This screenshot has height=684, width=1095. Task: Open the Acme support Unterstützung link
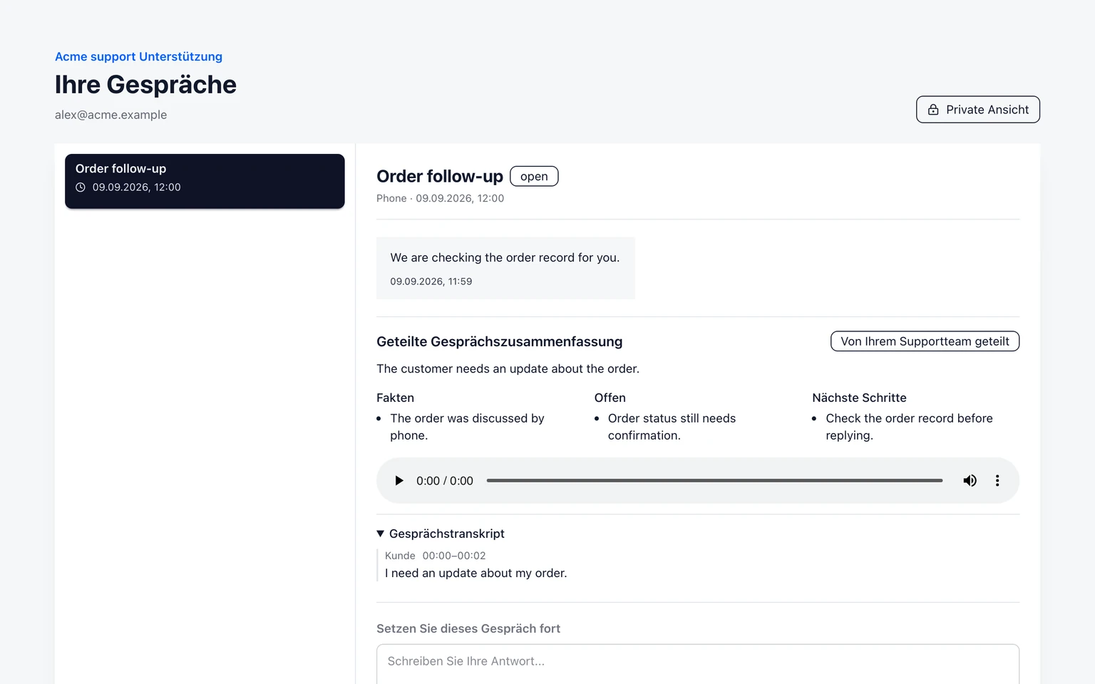(138, 56)
